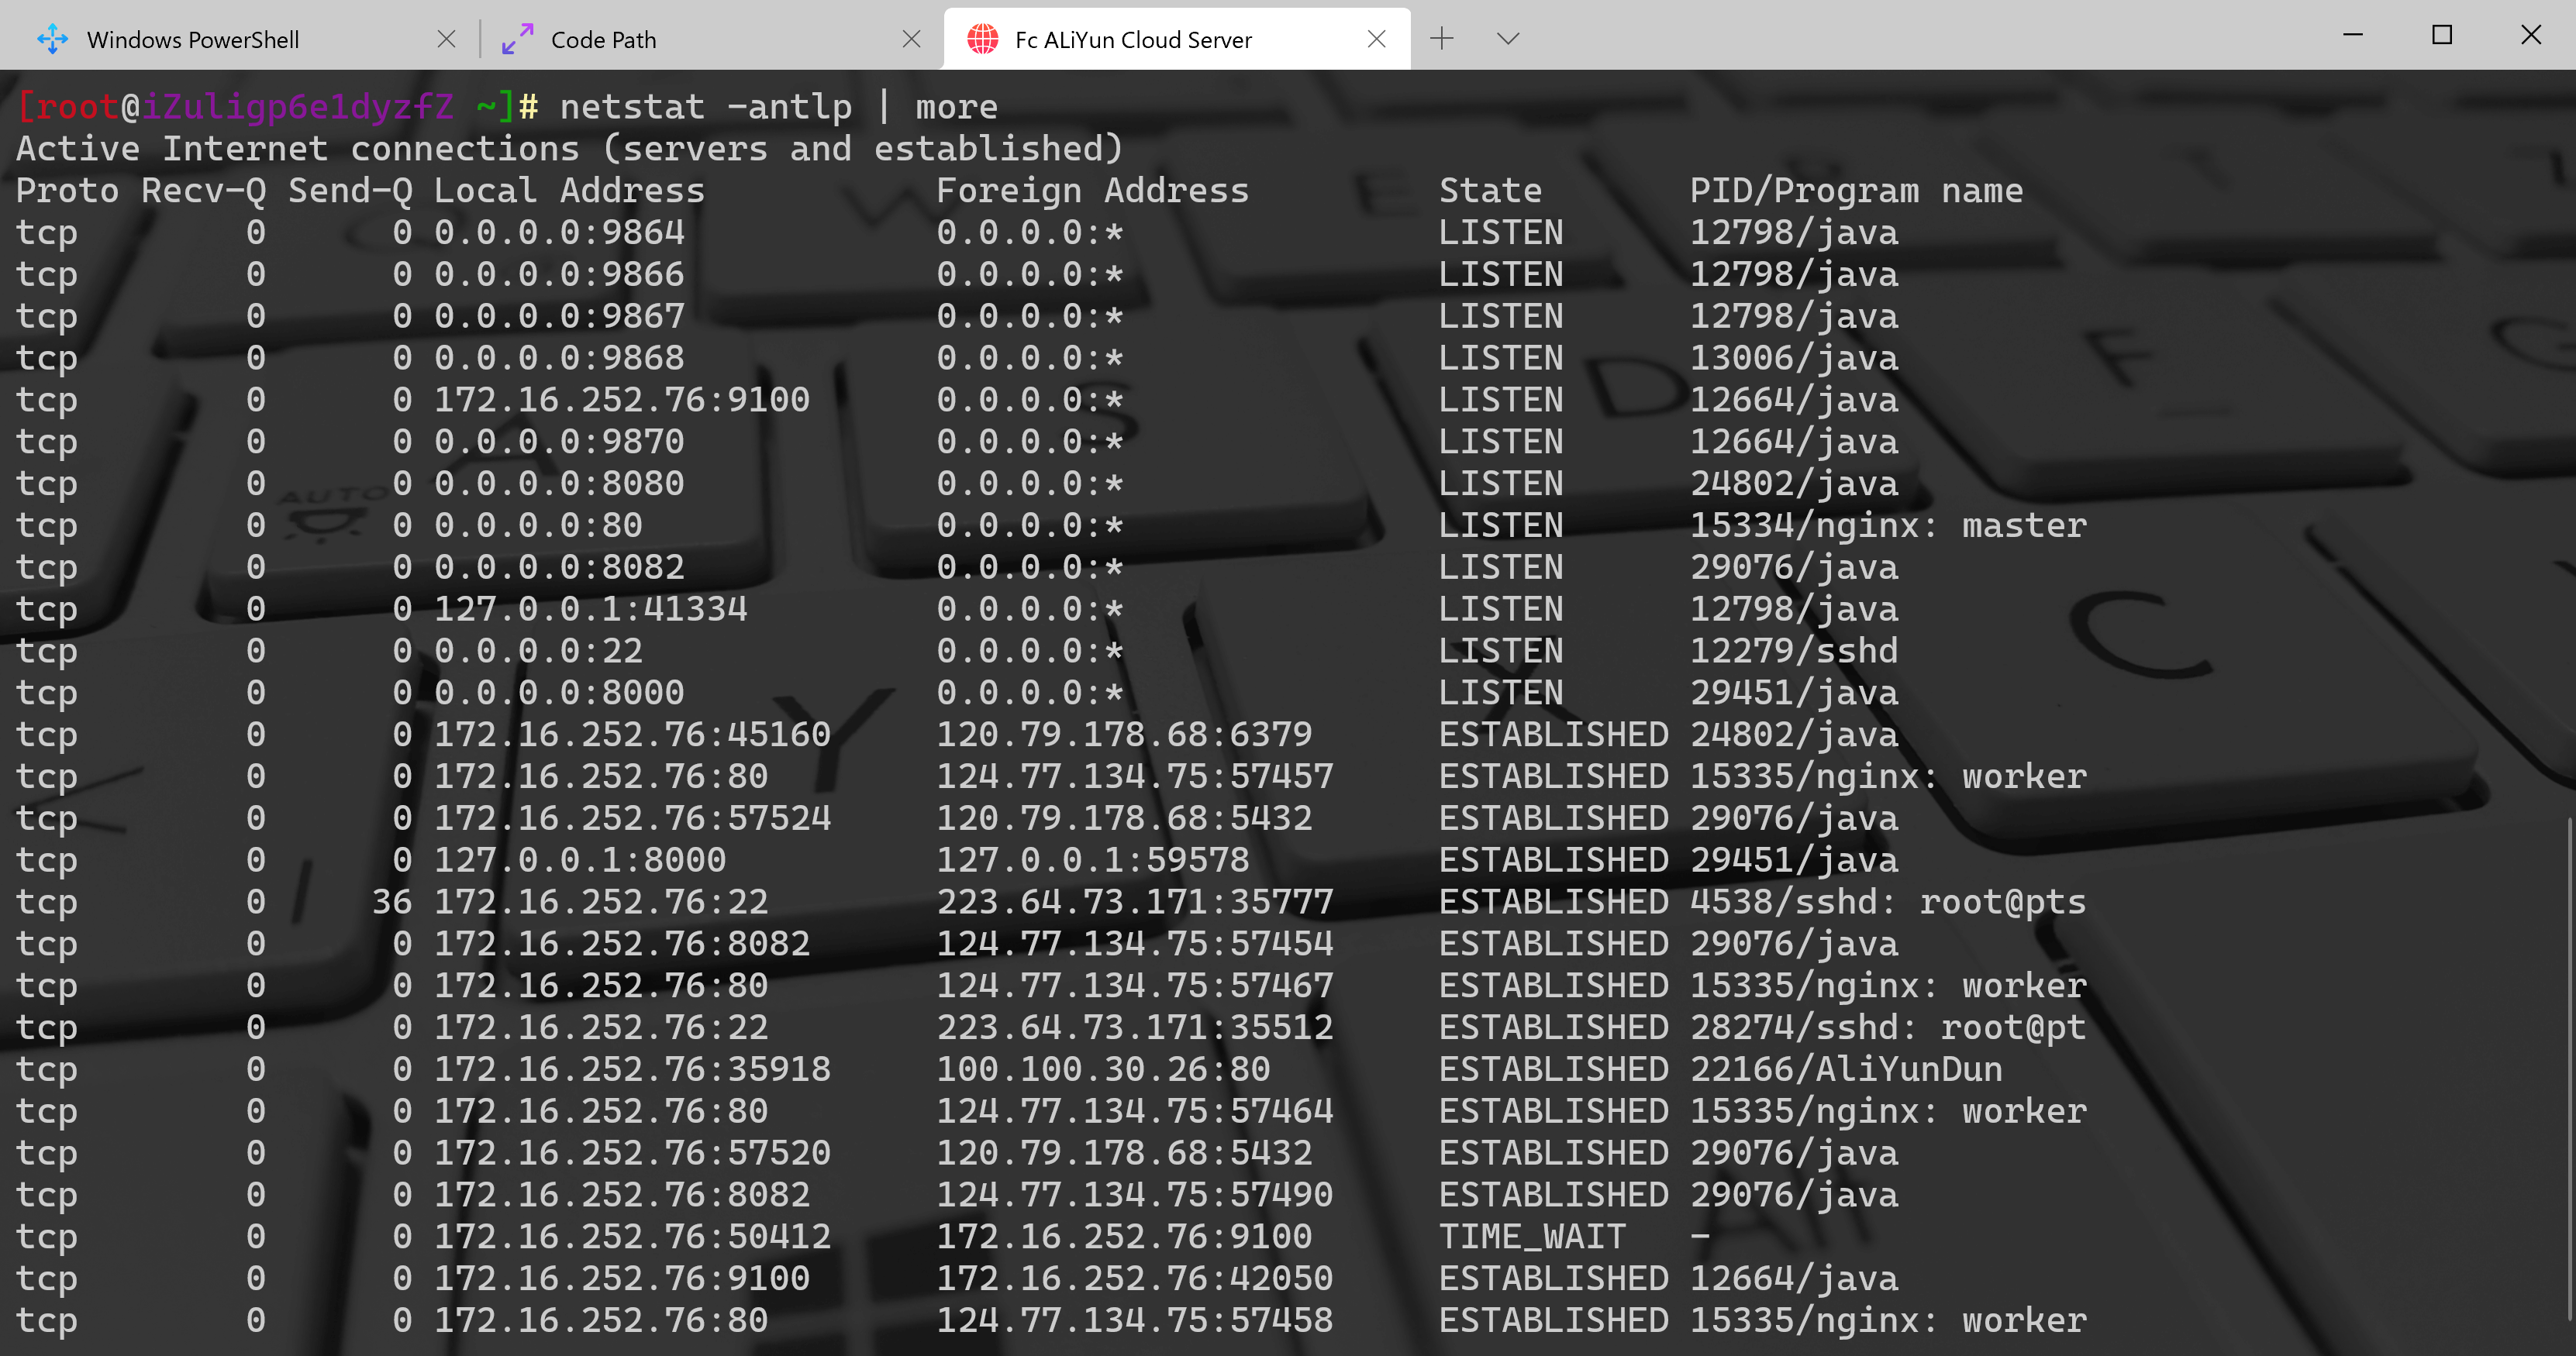Close the Windows PowerShell tab
The height and width of the screenshot is (1356, 2576).
coord(447,39)
